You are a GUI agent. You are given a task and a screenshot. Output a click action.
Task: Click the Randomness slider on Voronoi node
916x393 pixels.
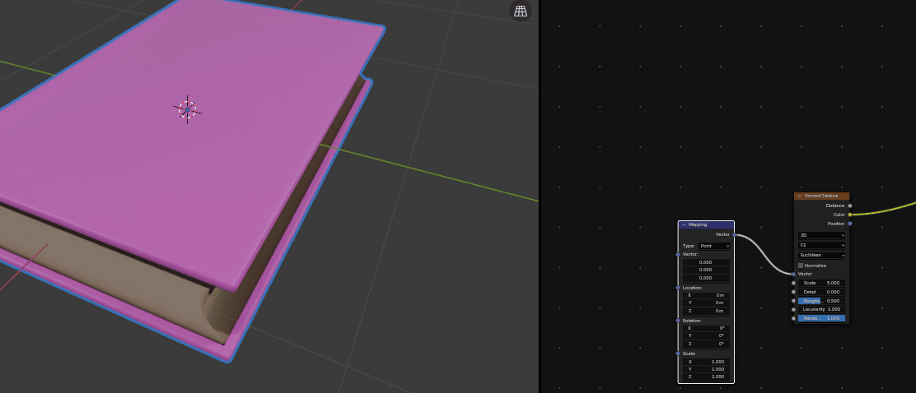[821, 318]
